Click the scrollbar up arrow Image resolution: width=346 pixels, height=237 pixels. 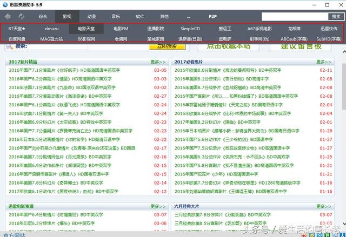(344, 52)
